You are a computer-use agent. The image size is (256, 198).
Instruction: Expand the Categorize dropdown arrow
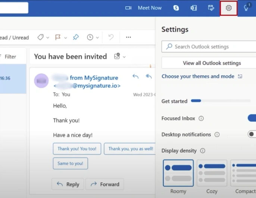pos(48,38)
